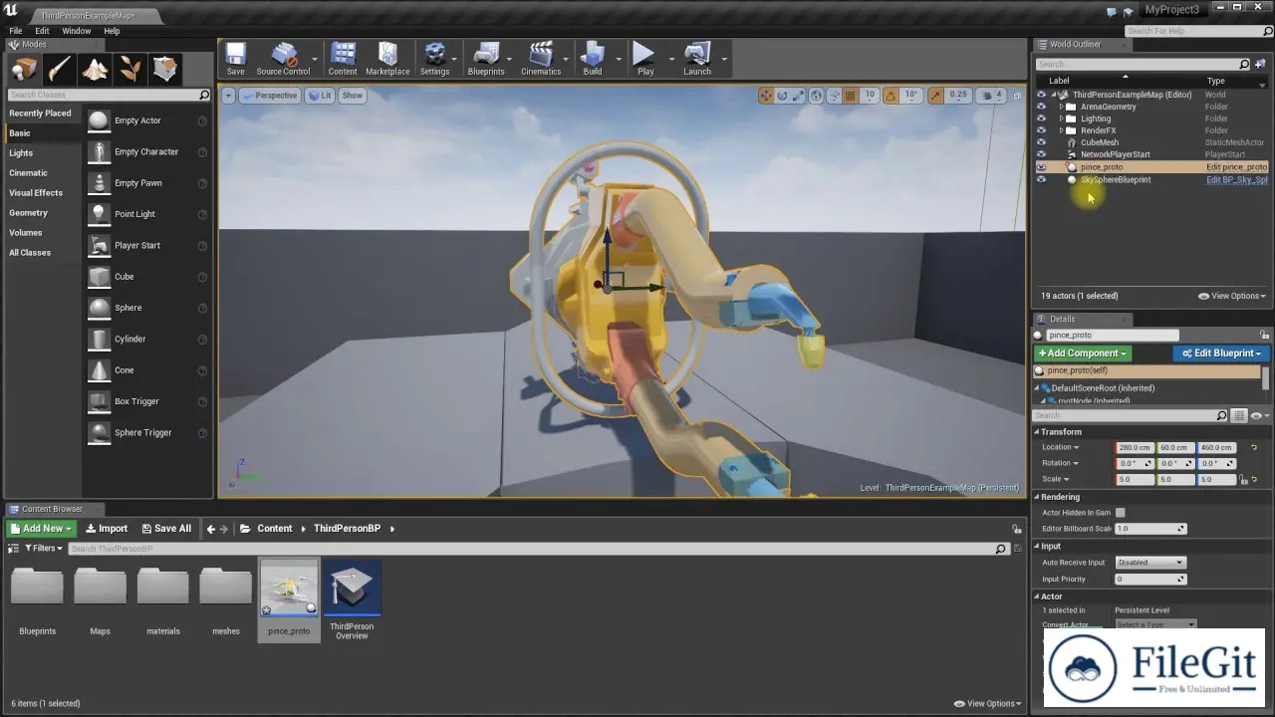Select Foliage mode icon
Screen dimensions: 1275x717
[129, 69]
